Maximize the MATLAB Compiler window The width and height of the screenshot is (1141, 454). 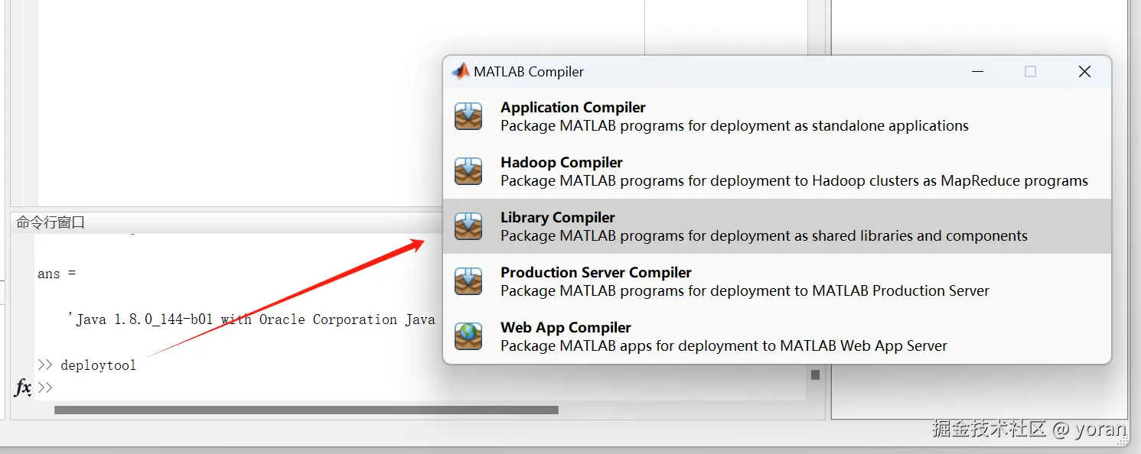[1030, 72]
